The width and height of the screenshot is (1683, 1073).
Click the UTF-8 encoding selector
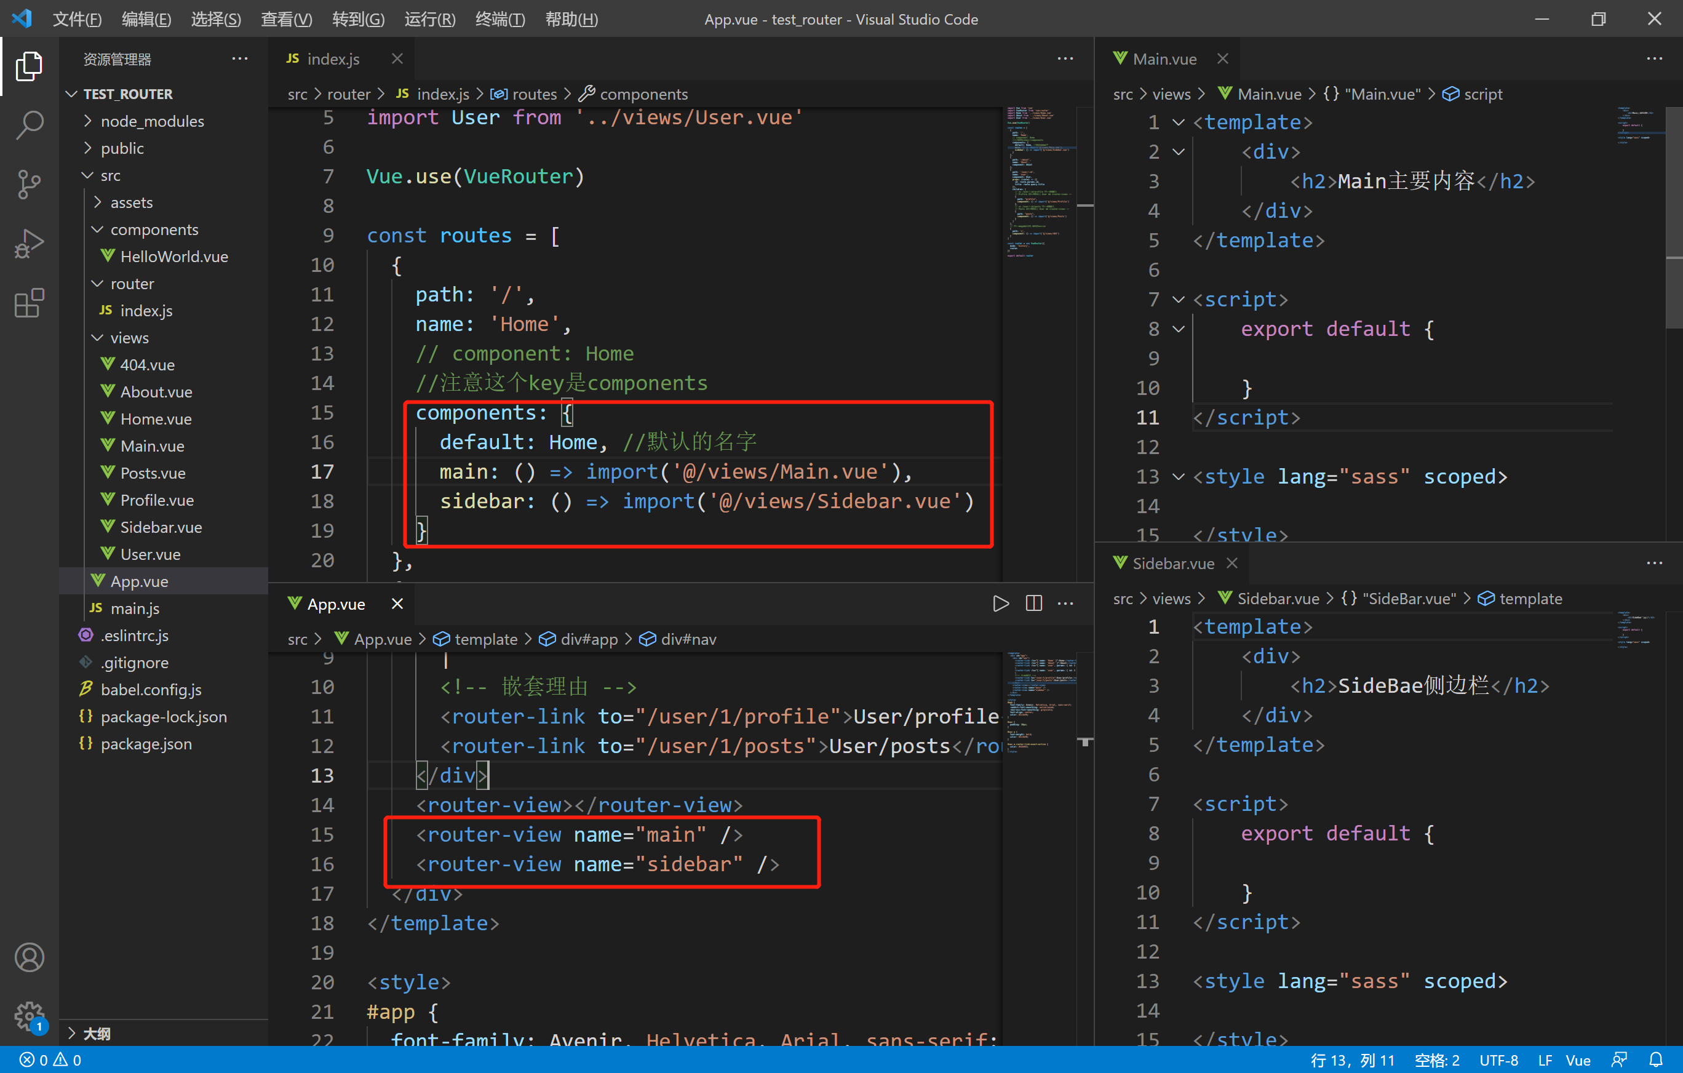coord(1498,1059)
